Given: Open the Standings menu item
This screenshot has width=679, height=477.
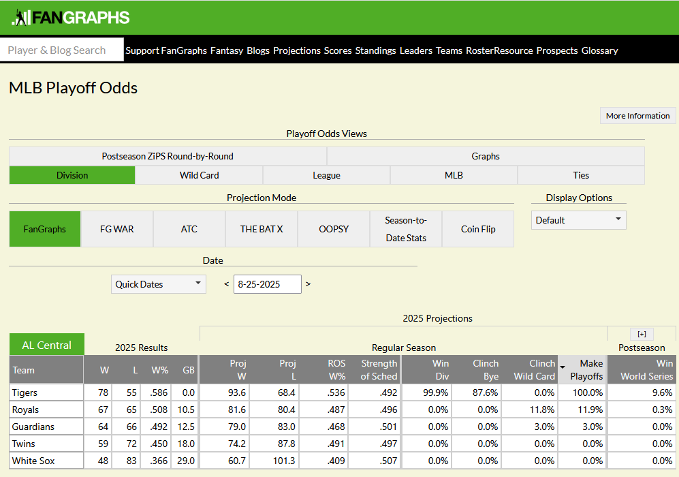Looking at the screenshot, I should 375,50.
